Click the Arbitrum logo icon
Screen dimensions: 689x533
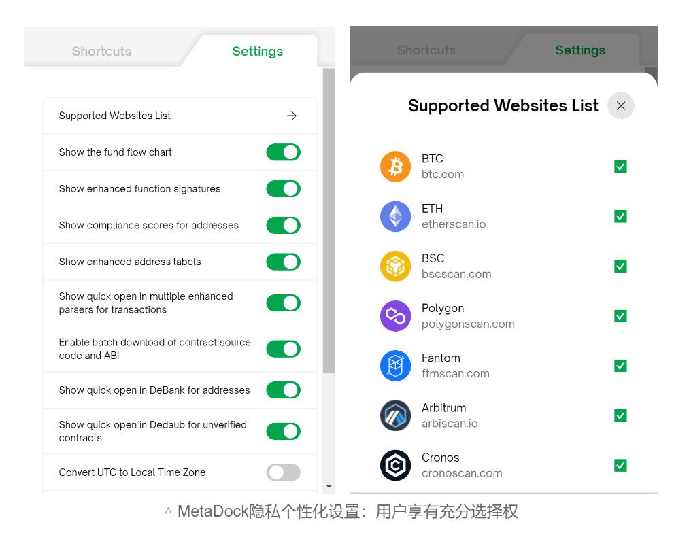click(395, 415)
